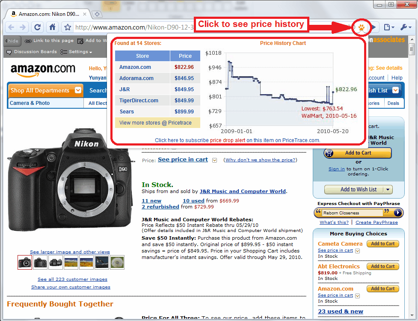
Task: Open J&R store link in price table
Action: 125,89
